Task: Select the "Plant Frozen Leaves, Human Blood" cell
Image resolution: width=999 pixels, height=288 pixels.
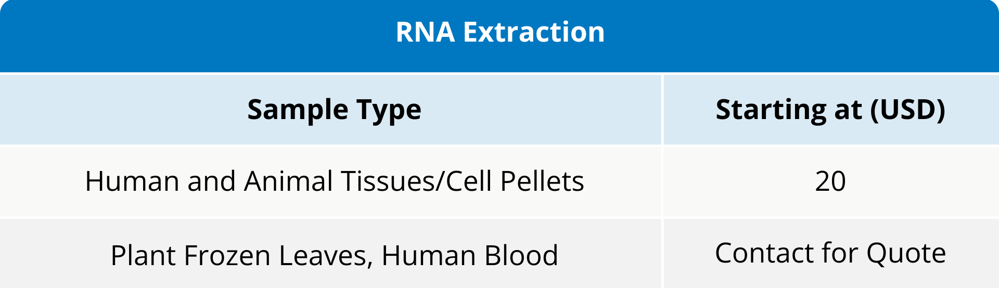Action: pos(334,255)
